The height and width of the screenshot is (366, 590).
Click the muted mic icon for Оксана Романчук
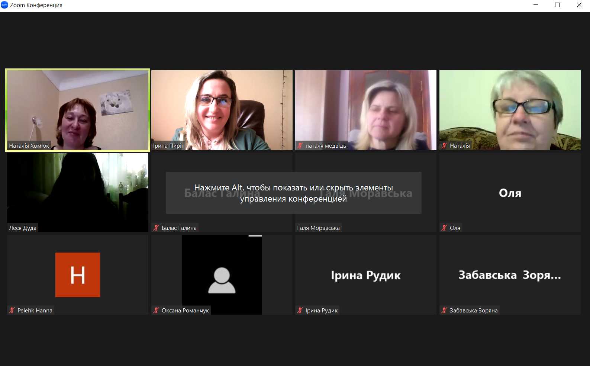coord(156,311)
